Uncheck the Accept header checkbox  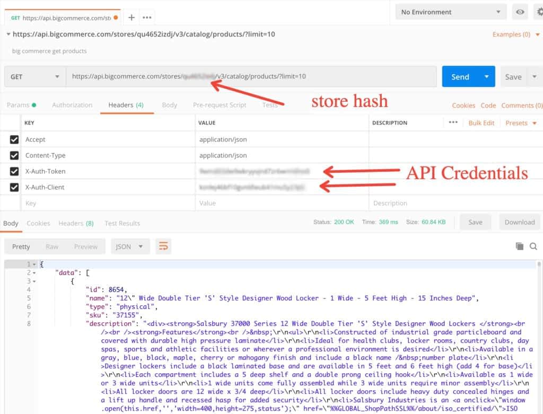point(14,139)
